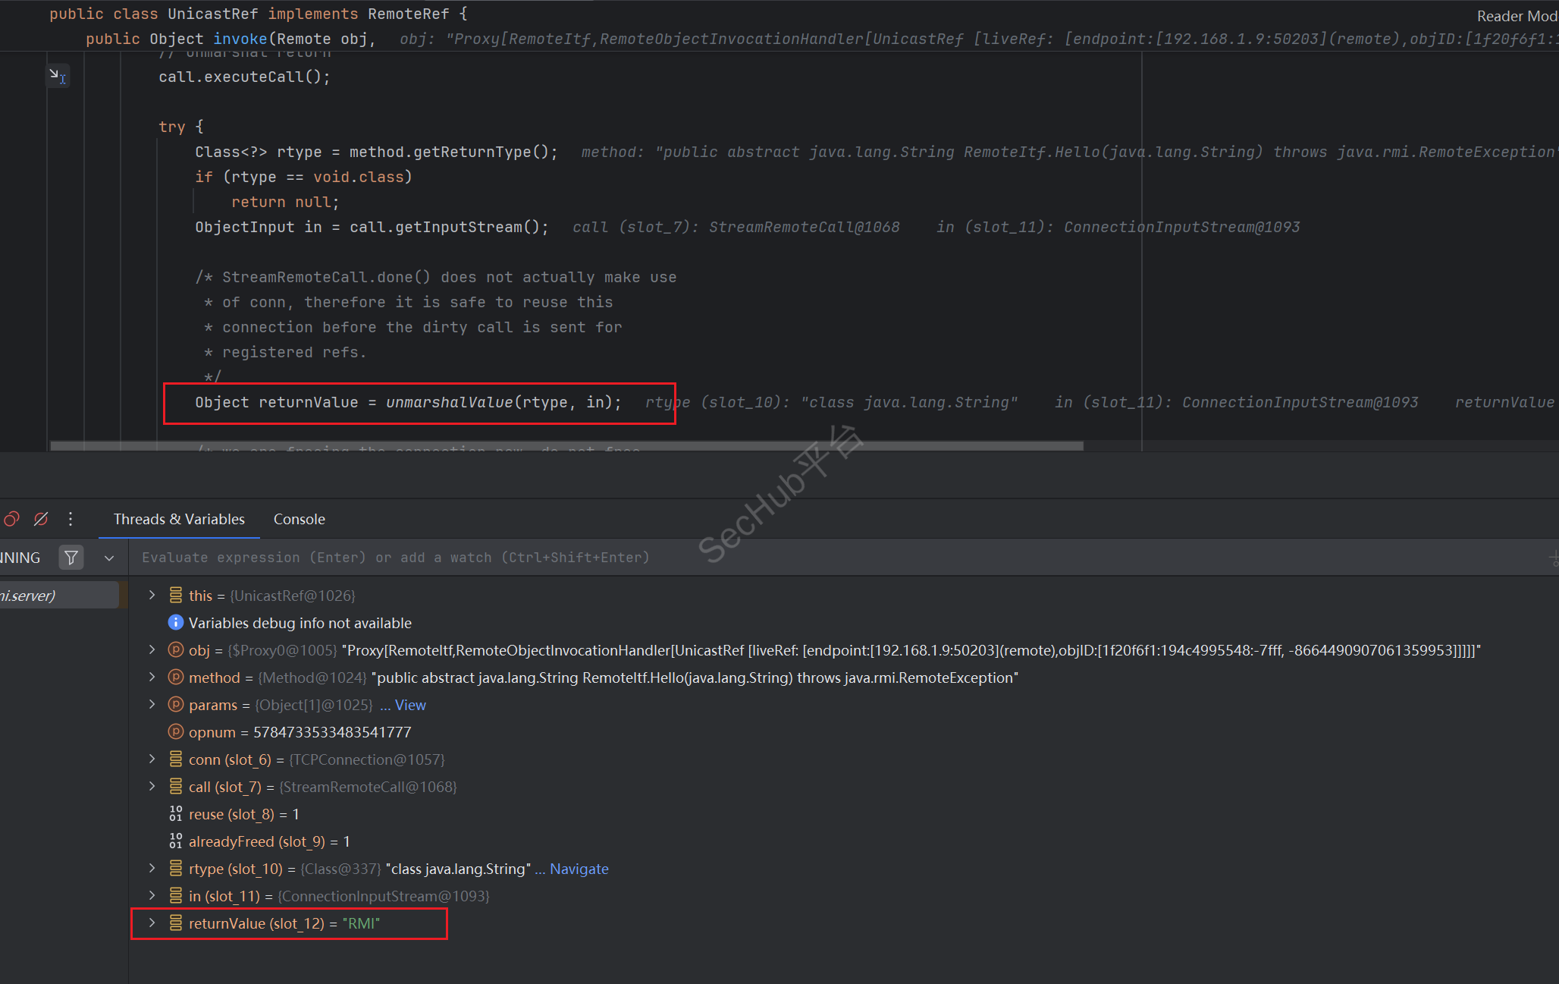1559x984 pixels.
Task: Click the method parameter icon
Action: click(x=175, y=677)
